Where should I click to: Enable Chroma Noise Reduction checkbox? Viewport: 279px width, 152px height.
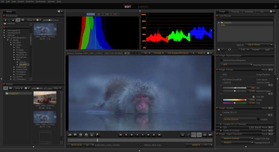tap(221, 60)
